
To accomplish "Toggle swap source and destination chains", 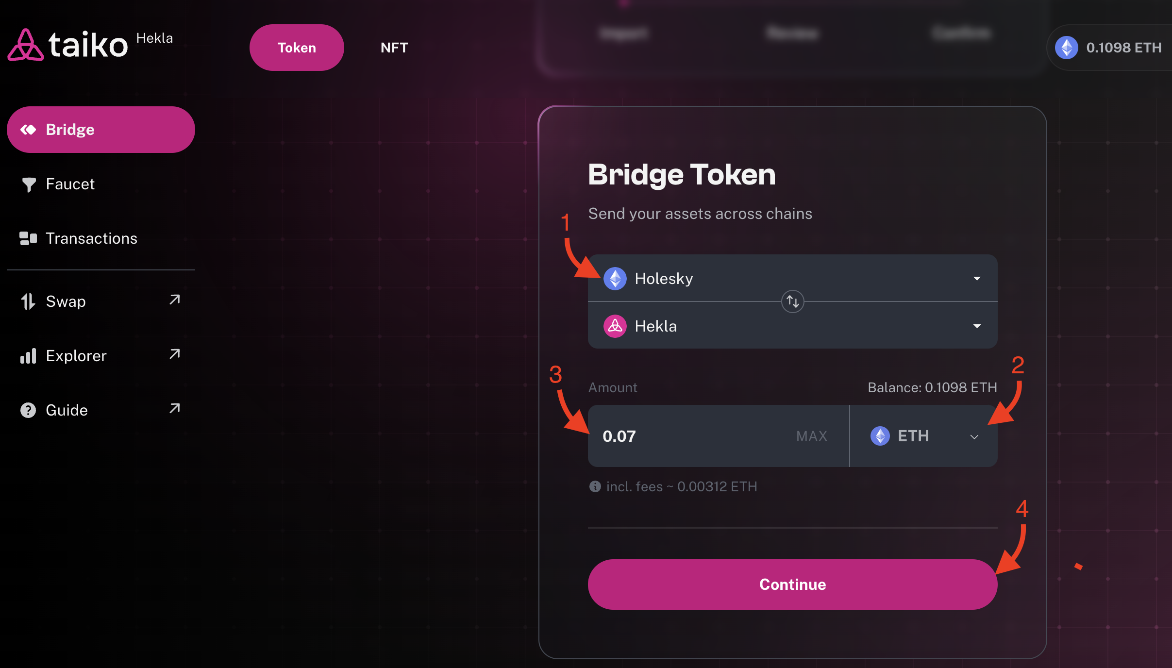I will click(x=792, y=301).
